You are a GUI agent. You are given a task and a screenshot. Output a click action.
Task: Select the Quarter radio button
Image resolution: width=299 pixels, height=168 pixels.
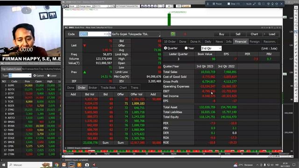165,48
